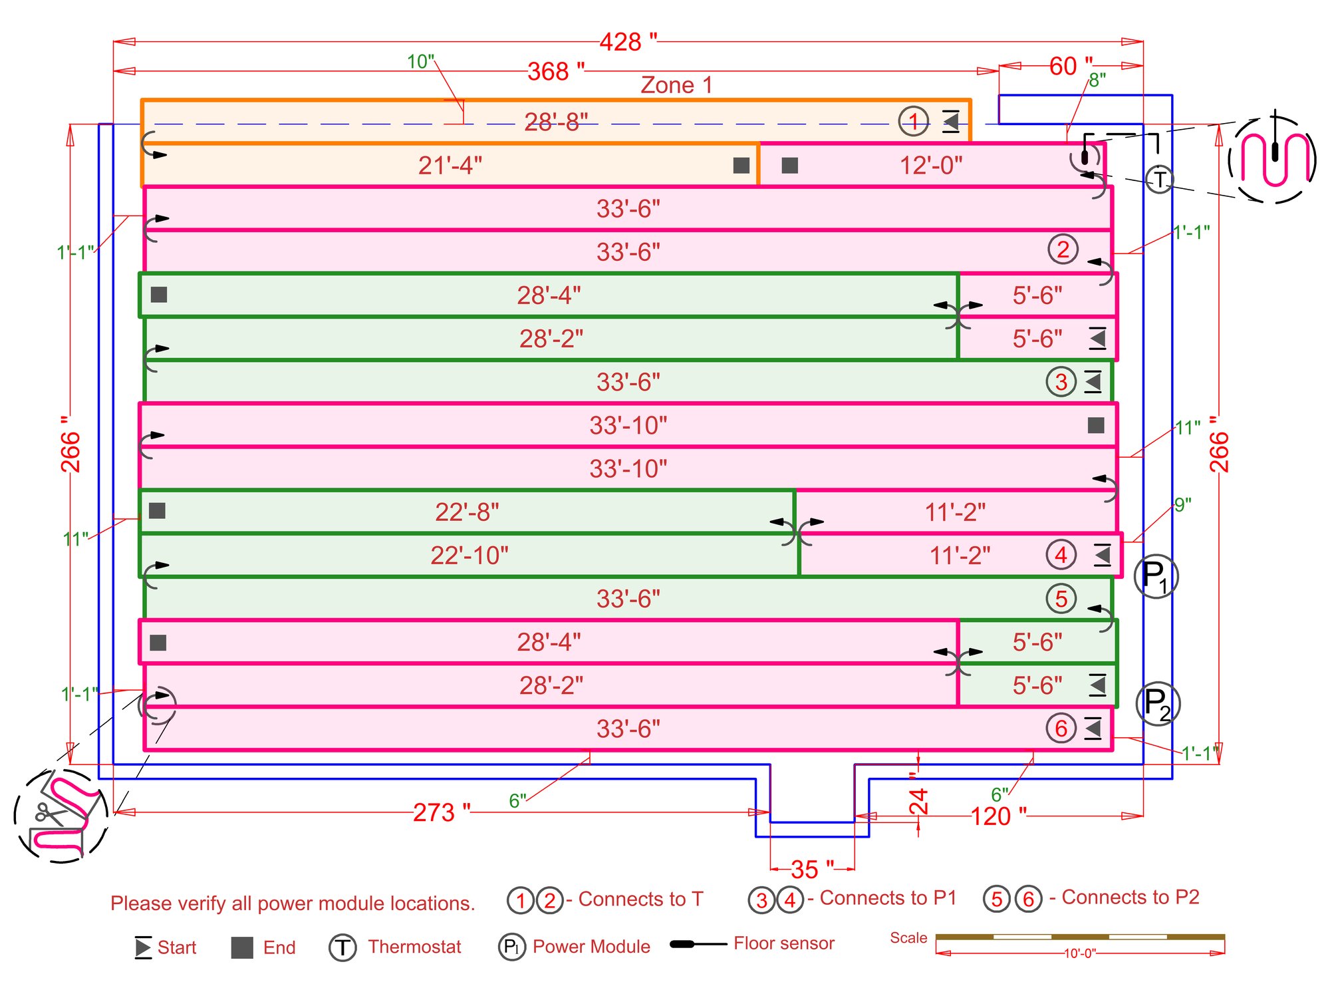Click circled number 4 marker

click(1061, 554)
